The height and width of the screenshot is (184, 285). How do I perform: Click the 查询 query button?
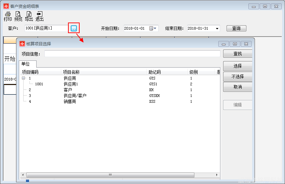tap(236, 28)
